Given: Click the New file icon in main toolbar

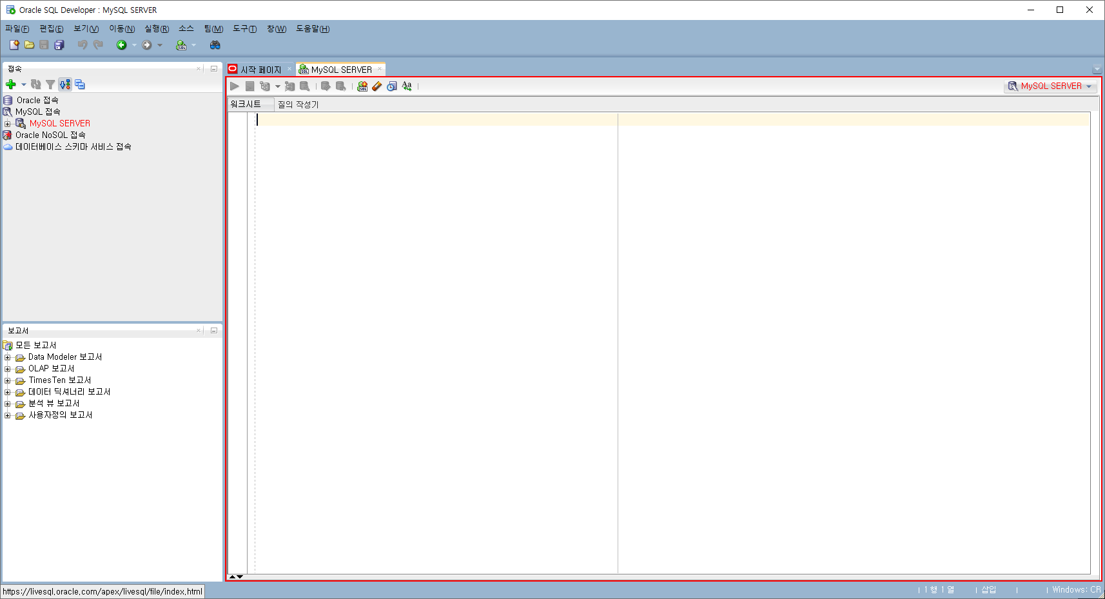Looking at the screenshot, I should (14, 44).
